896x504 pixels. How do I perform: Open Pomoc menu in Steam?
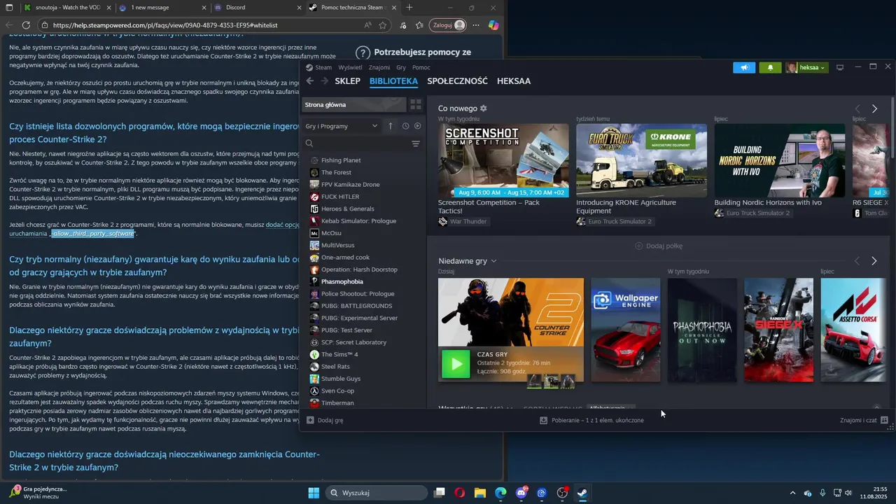[x=421, y=68]
